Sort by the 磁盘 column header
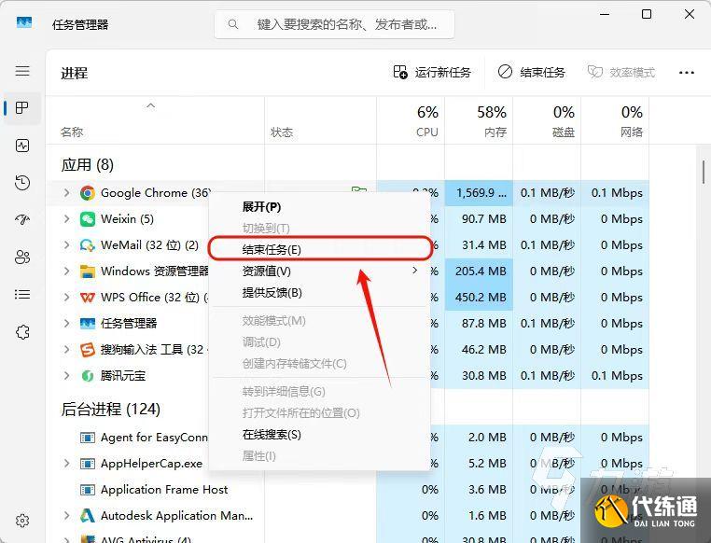The width and height of the screenshot is (711, 543). (x=547, y=120)
